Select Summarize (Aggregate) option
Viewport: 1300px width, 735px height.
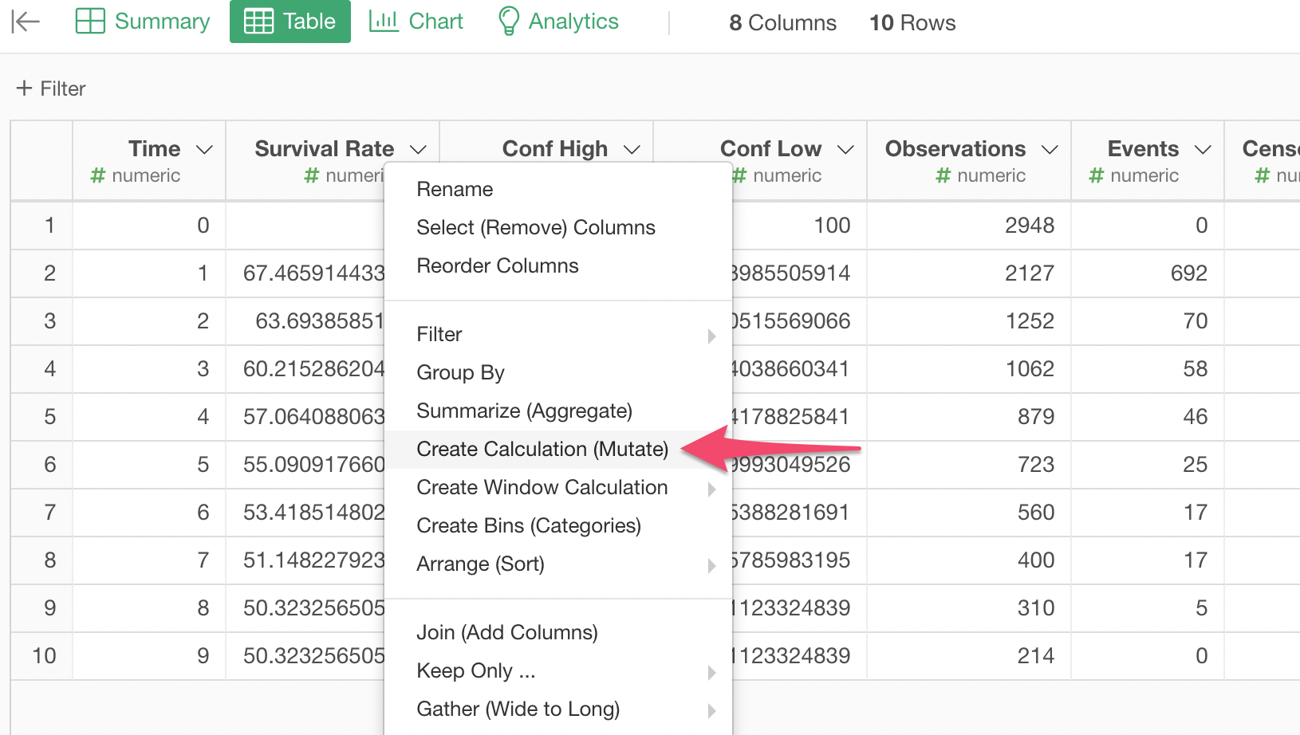pyautogui.click(x=524, y=411)
